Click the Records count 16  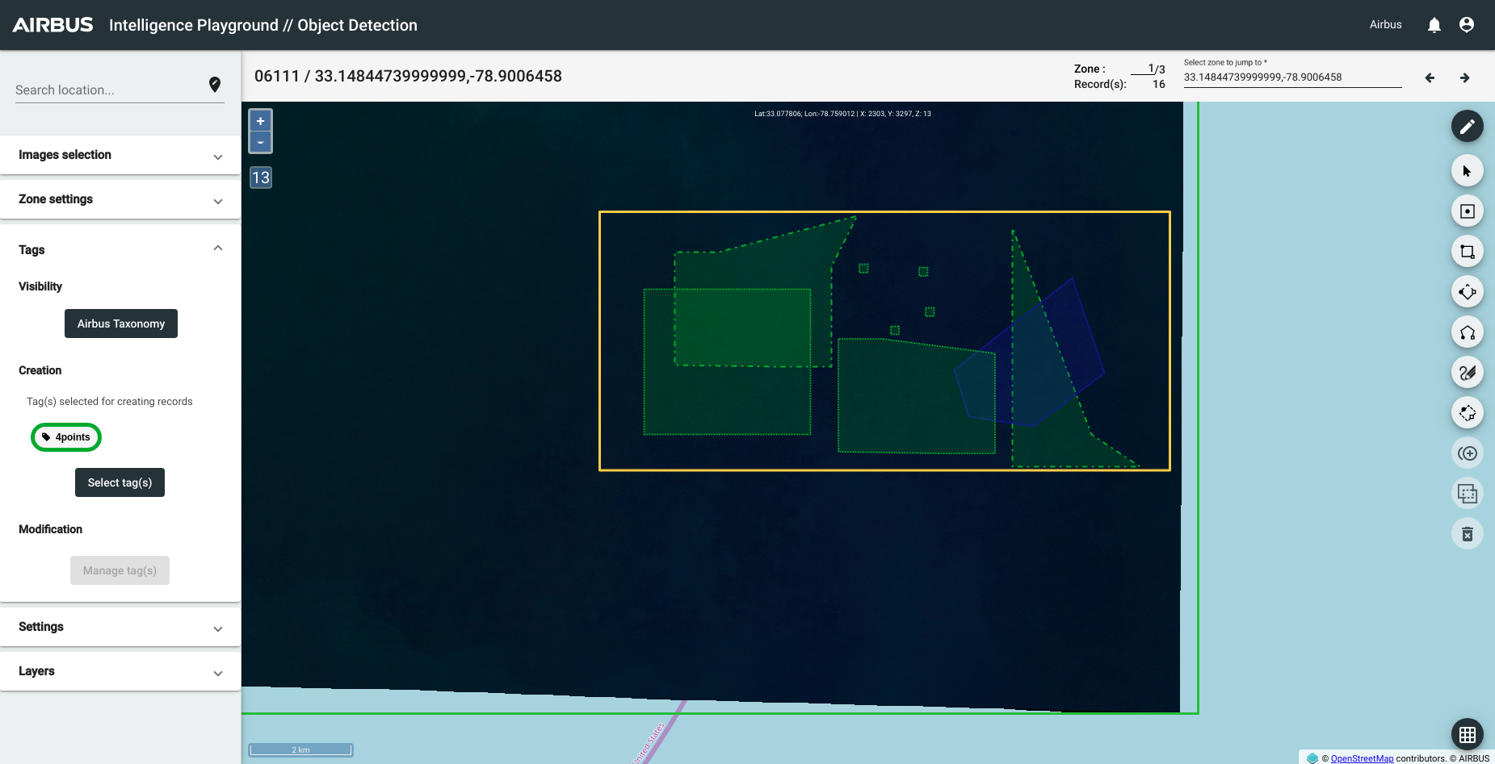pos(1158,84)
